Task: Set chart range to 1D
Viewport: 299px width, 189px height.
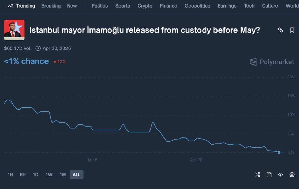Action: 35,175
